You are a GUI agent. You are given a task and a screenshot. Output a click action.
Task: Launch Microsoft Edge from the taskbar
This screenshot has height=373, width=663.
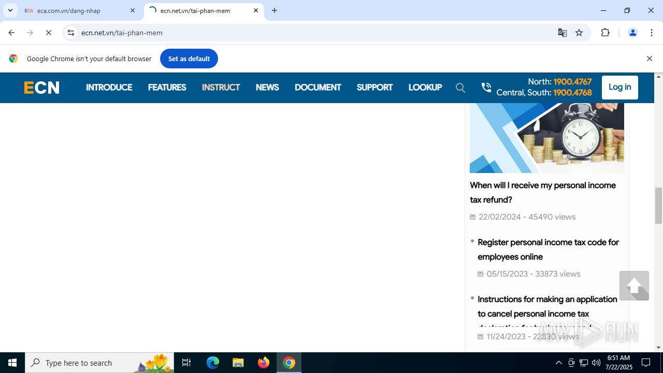tap(213, 363)
